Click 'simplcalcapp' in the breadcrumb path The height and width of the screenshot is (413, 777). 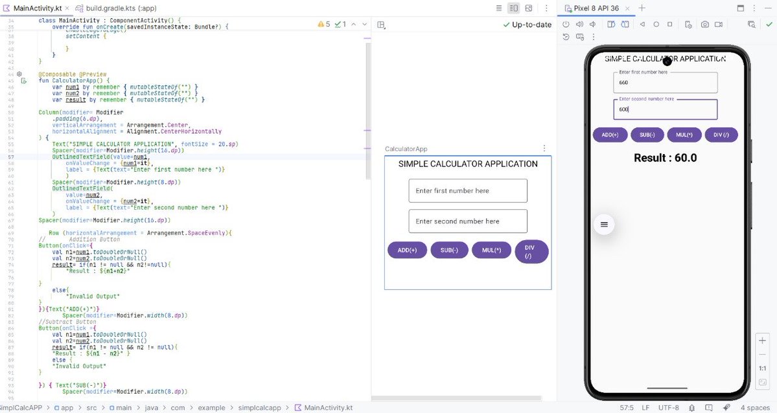pos(259,408)
